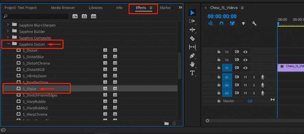304x134 pixels.
Task: Toggle A3 track targeting
Action: 227,93
